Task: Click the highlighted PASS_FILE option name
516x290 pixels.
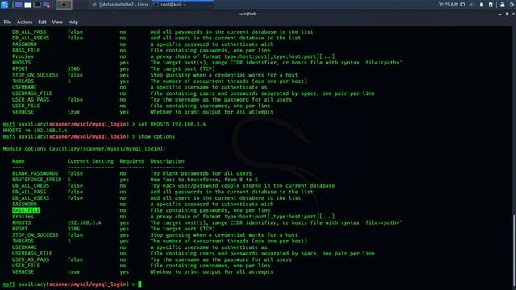Action: pos(26,210)
